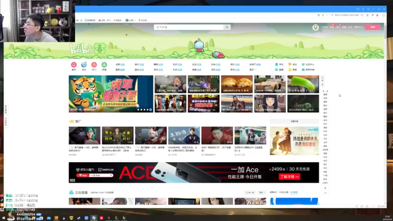The height and width of the screenshot is (221, 393).
Task: Open the Community Center icon link
Action: [308, 64]
